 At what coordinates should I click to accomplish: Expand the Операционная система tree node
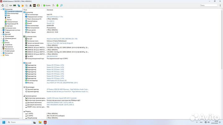tap(1, 30)
